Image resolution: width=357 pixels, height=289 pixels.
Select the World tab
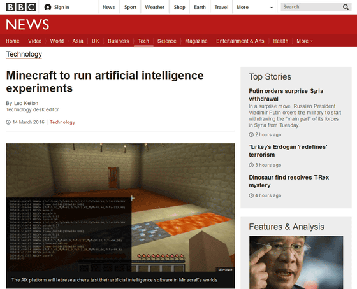click(x=57, y=41)
